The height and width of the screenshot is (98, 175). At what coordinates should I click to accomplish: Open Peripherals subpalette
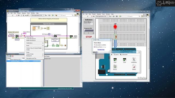pyautogui.click(x=134, y=60)
